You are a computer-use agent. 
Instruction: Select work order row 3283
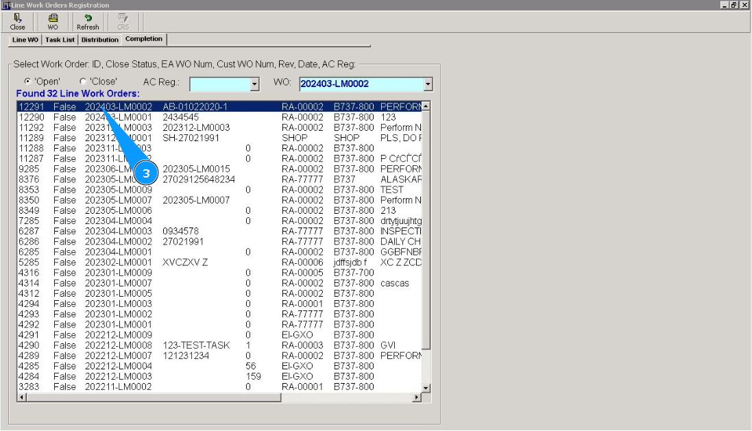pos(219,387)
